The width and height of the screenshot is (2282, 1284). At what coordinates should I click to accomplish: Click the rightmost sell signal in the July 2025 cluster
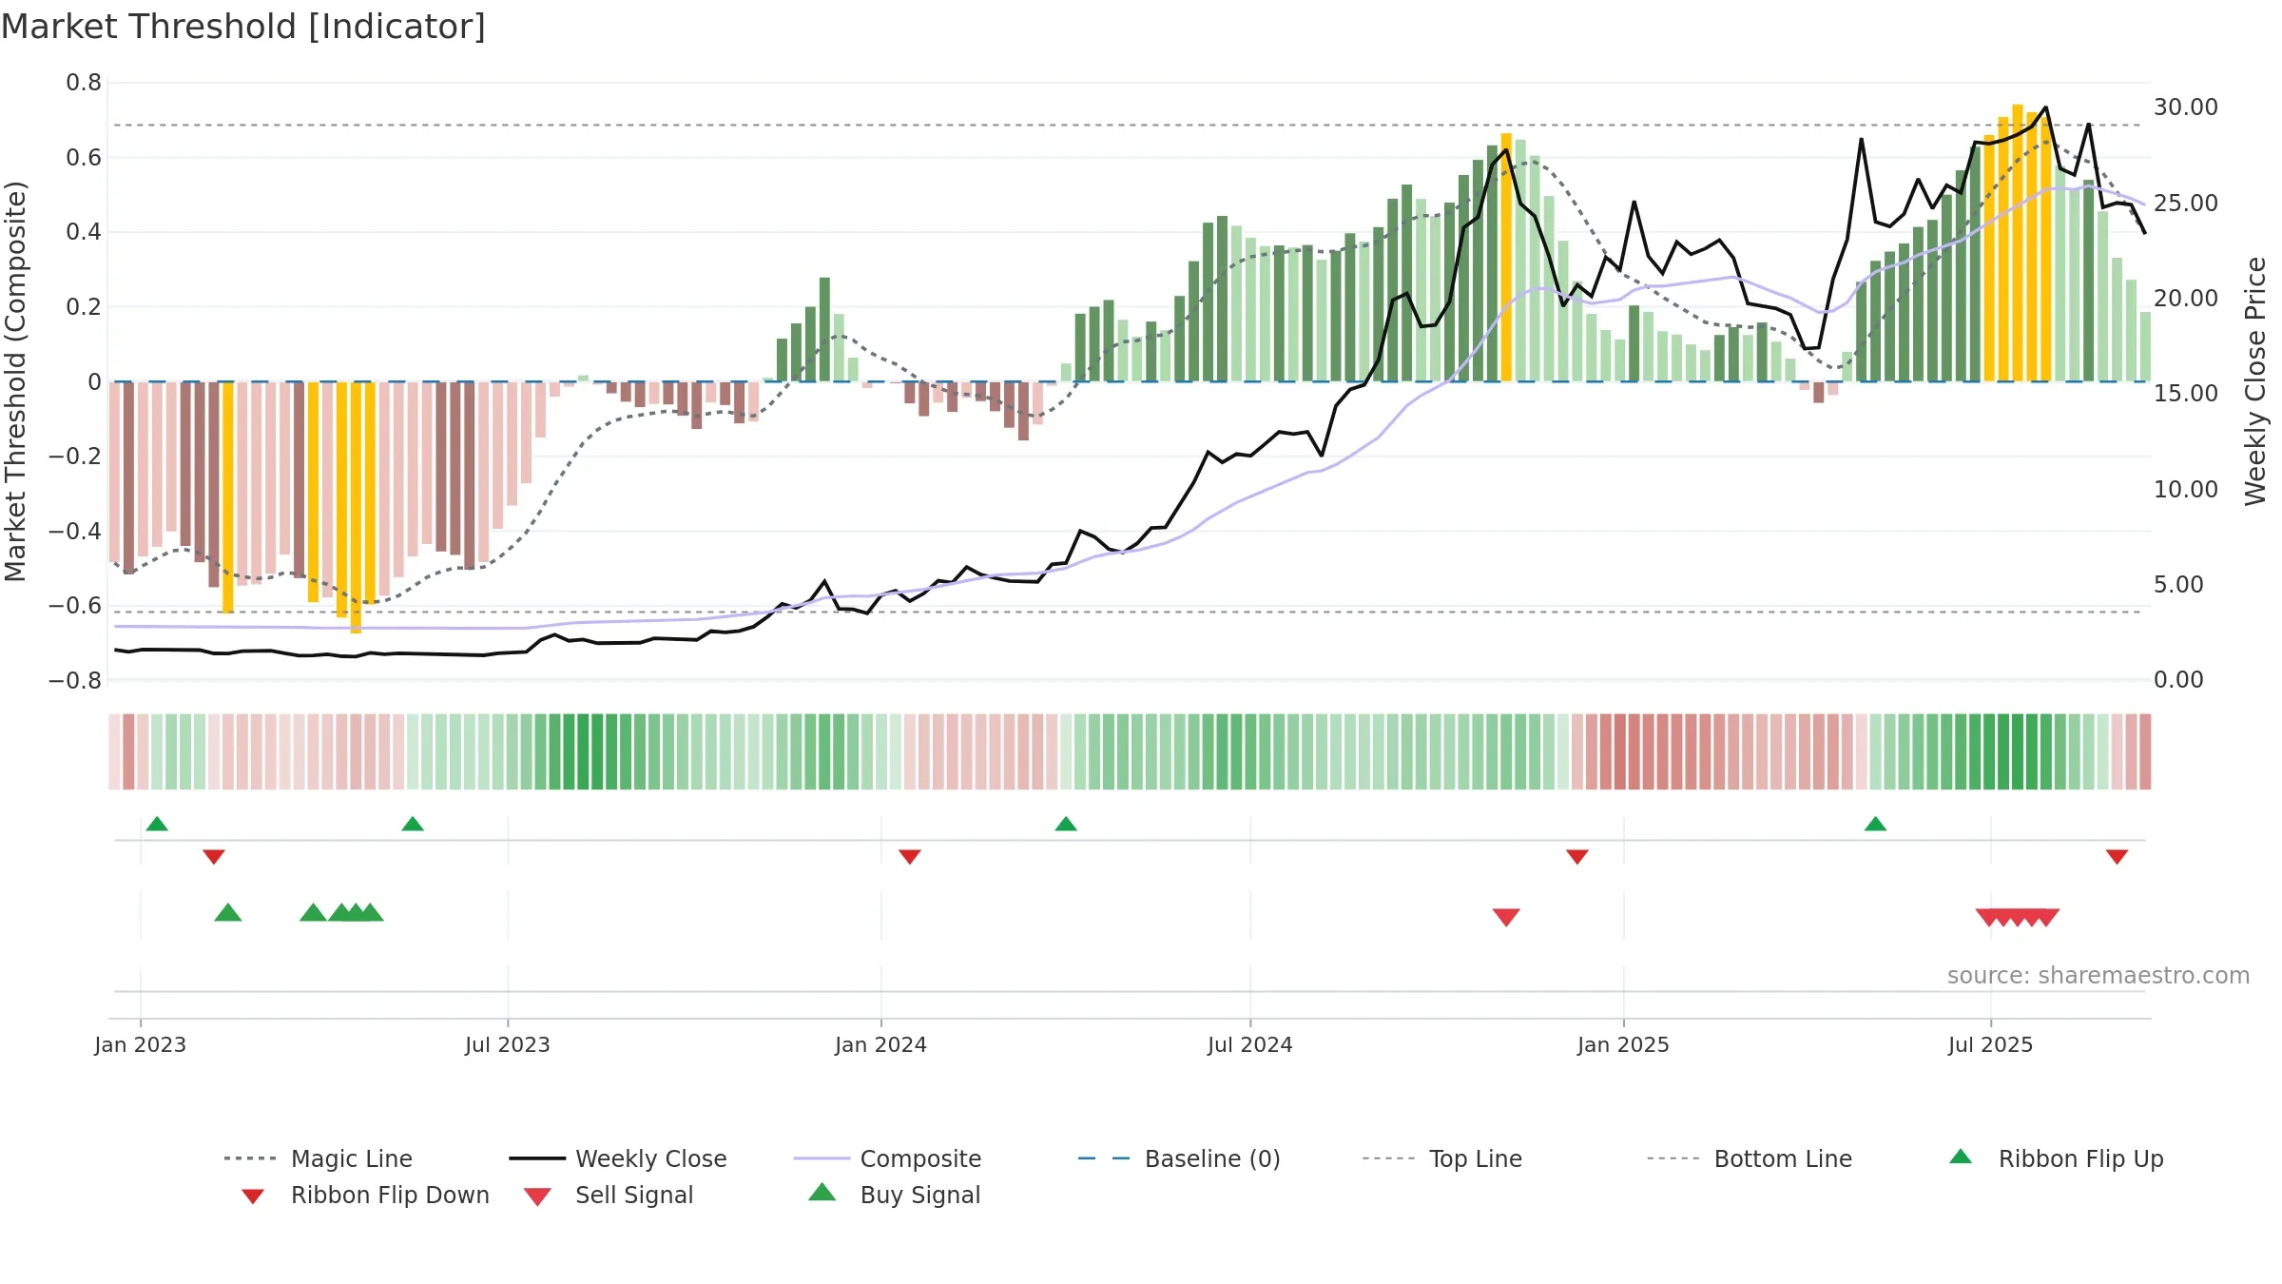(x=2046, y=917)
